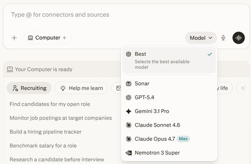This screenshot has height=164, width=251.
Task: Select the partially hidden life tab
Action: click(224, 88)
